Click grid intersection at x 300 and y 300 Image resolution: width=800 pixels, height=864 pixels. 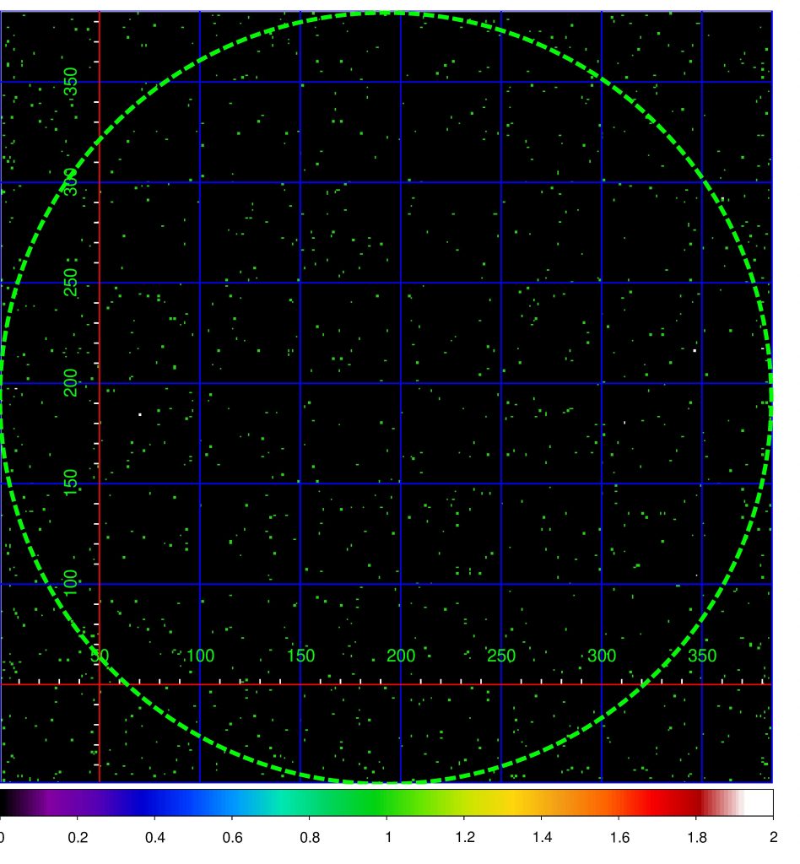(602, 182)
